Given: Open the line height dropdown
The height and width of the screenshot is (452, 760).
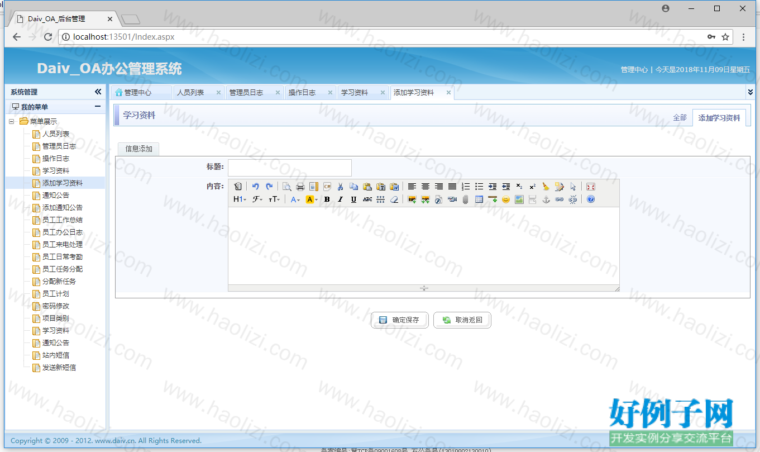Looking at the screenshot, I should tap(381, 199).
